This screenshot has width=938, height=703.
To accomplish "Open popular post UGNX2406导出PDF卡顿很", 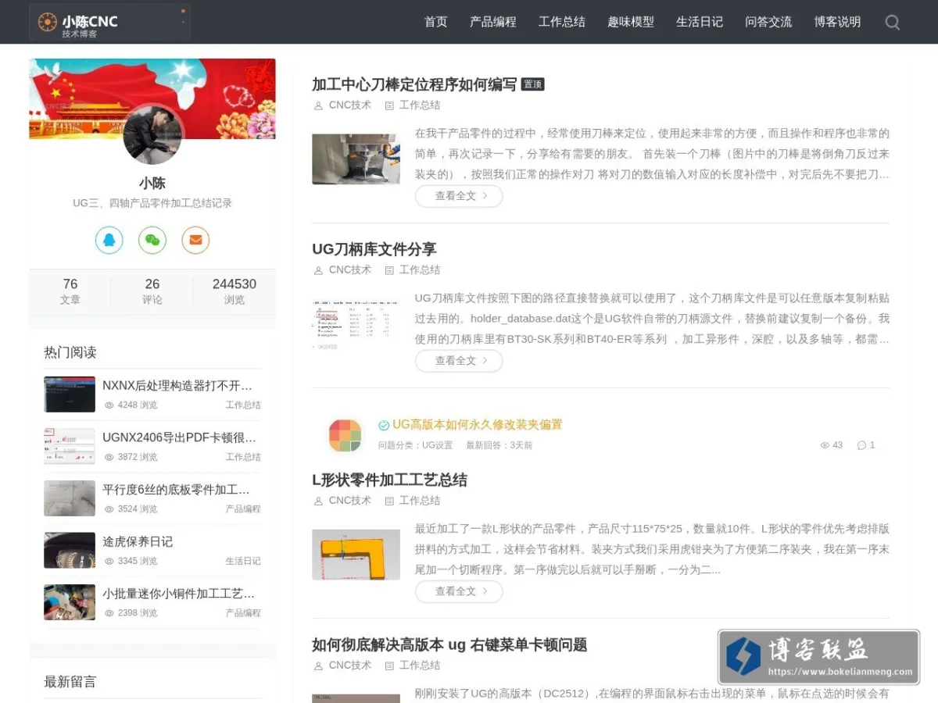I will tap(180, 437).
